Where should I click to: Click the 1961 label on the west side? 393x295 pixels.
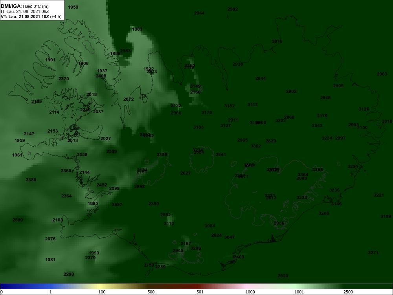coord(17,155)
